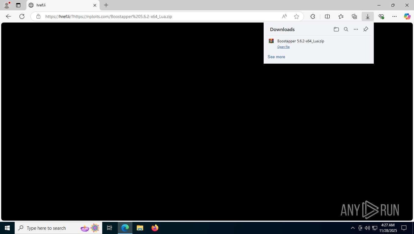Open Collections panel
This screenshot has height=234, width=414.
[x=354, y=16]
